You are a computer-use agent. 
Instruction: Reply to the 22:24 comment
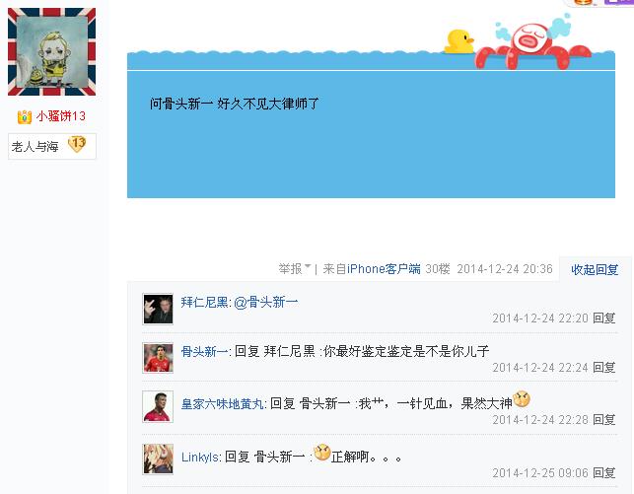[604, 368]
